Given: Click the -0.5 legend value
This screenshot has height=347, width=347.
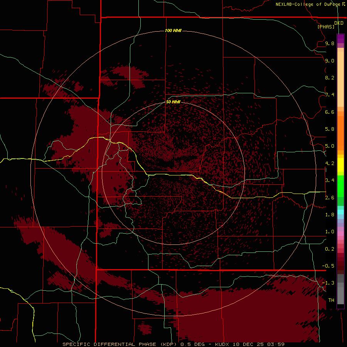Looking at the screenshot, I should pos(328,266).
